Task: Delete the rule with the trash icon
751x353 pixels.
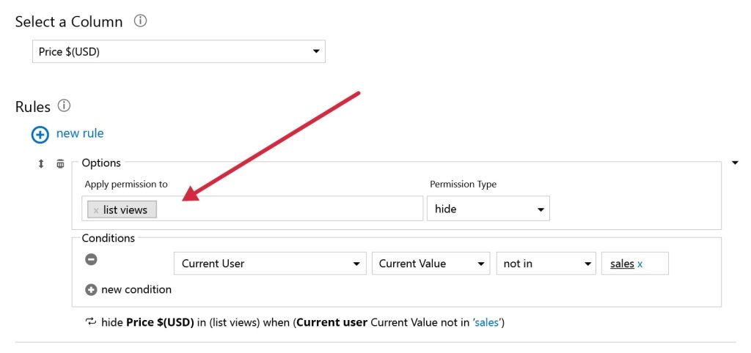Action: [60, 163]
